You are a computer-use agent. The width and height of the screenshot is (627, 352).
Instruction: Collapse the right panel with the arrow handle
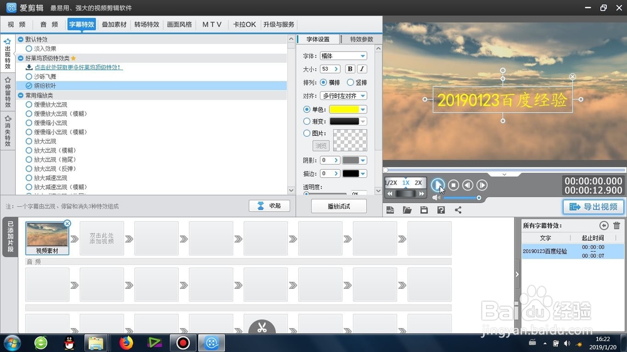pyautogui.click(x=517, y=274)
